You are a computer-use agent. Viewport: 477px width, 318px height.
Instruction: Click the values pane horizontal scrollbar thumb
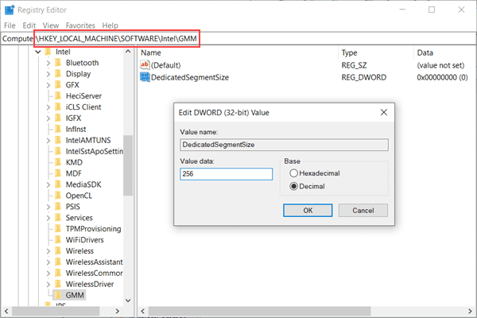point(259,311)
